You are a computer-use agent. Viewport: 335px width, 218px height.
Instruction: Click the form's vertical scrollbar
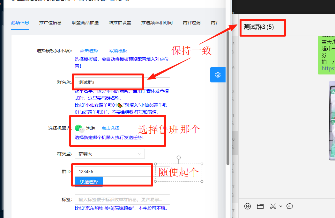tap(228, 95)
